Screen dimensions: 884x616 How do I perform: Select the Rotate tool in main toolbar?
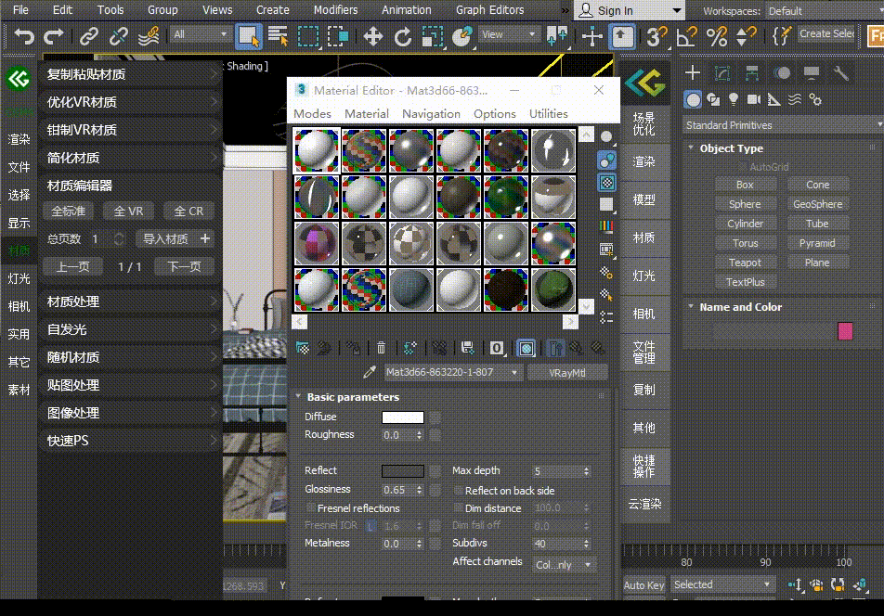click(402, 37)
